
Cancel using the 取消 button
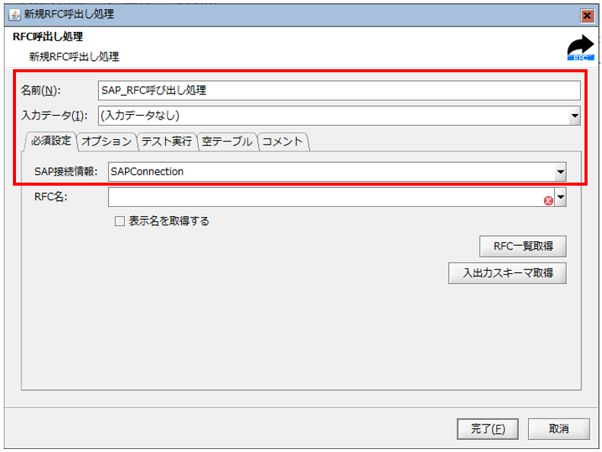(x=559, y=428)
